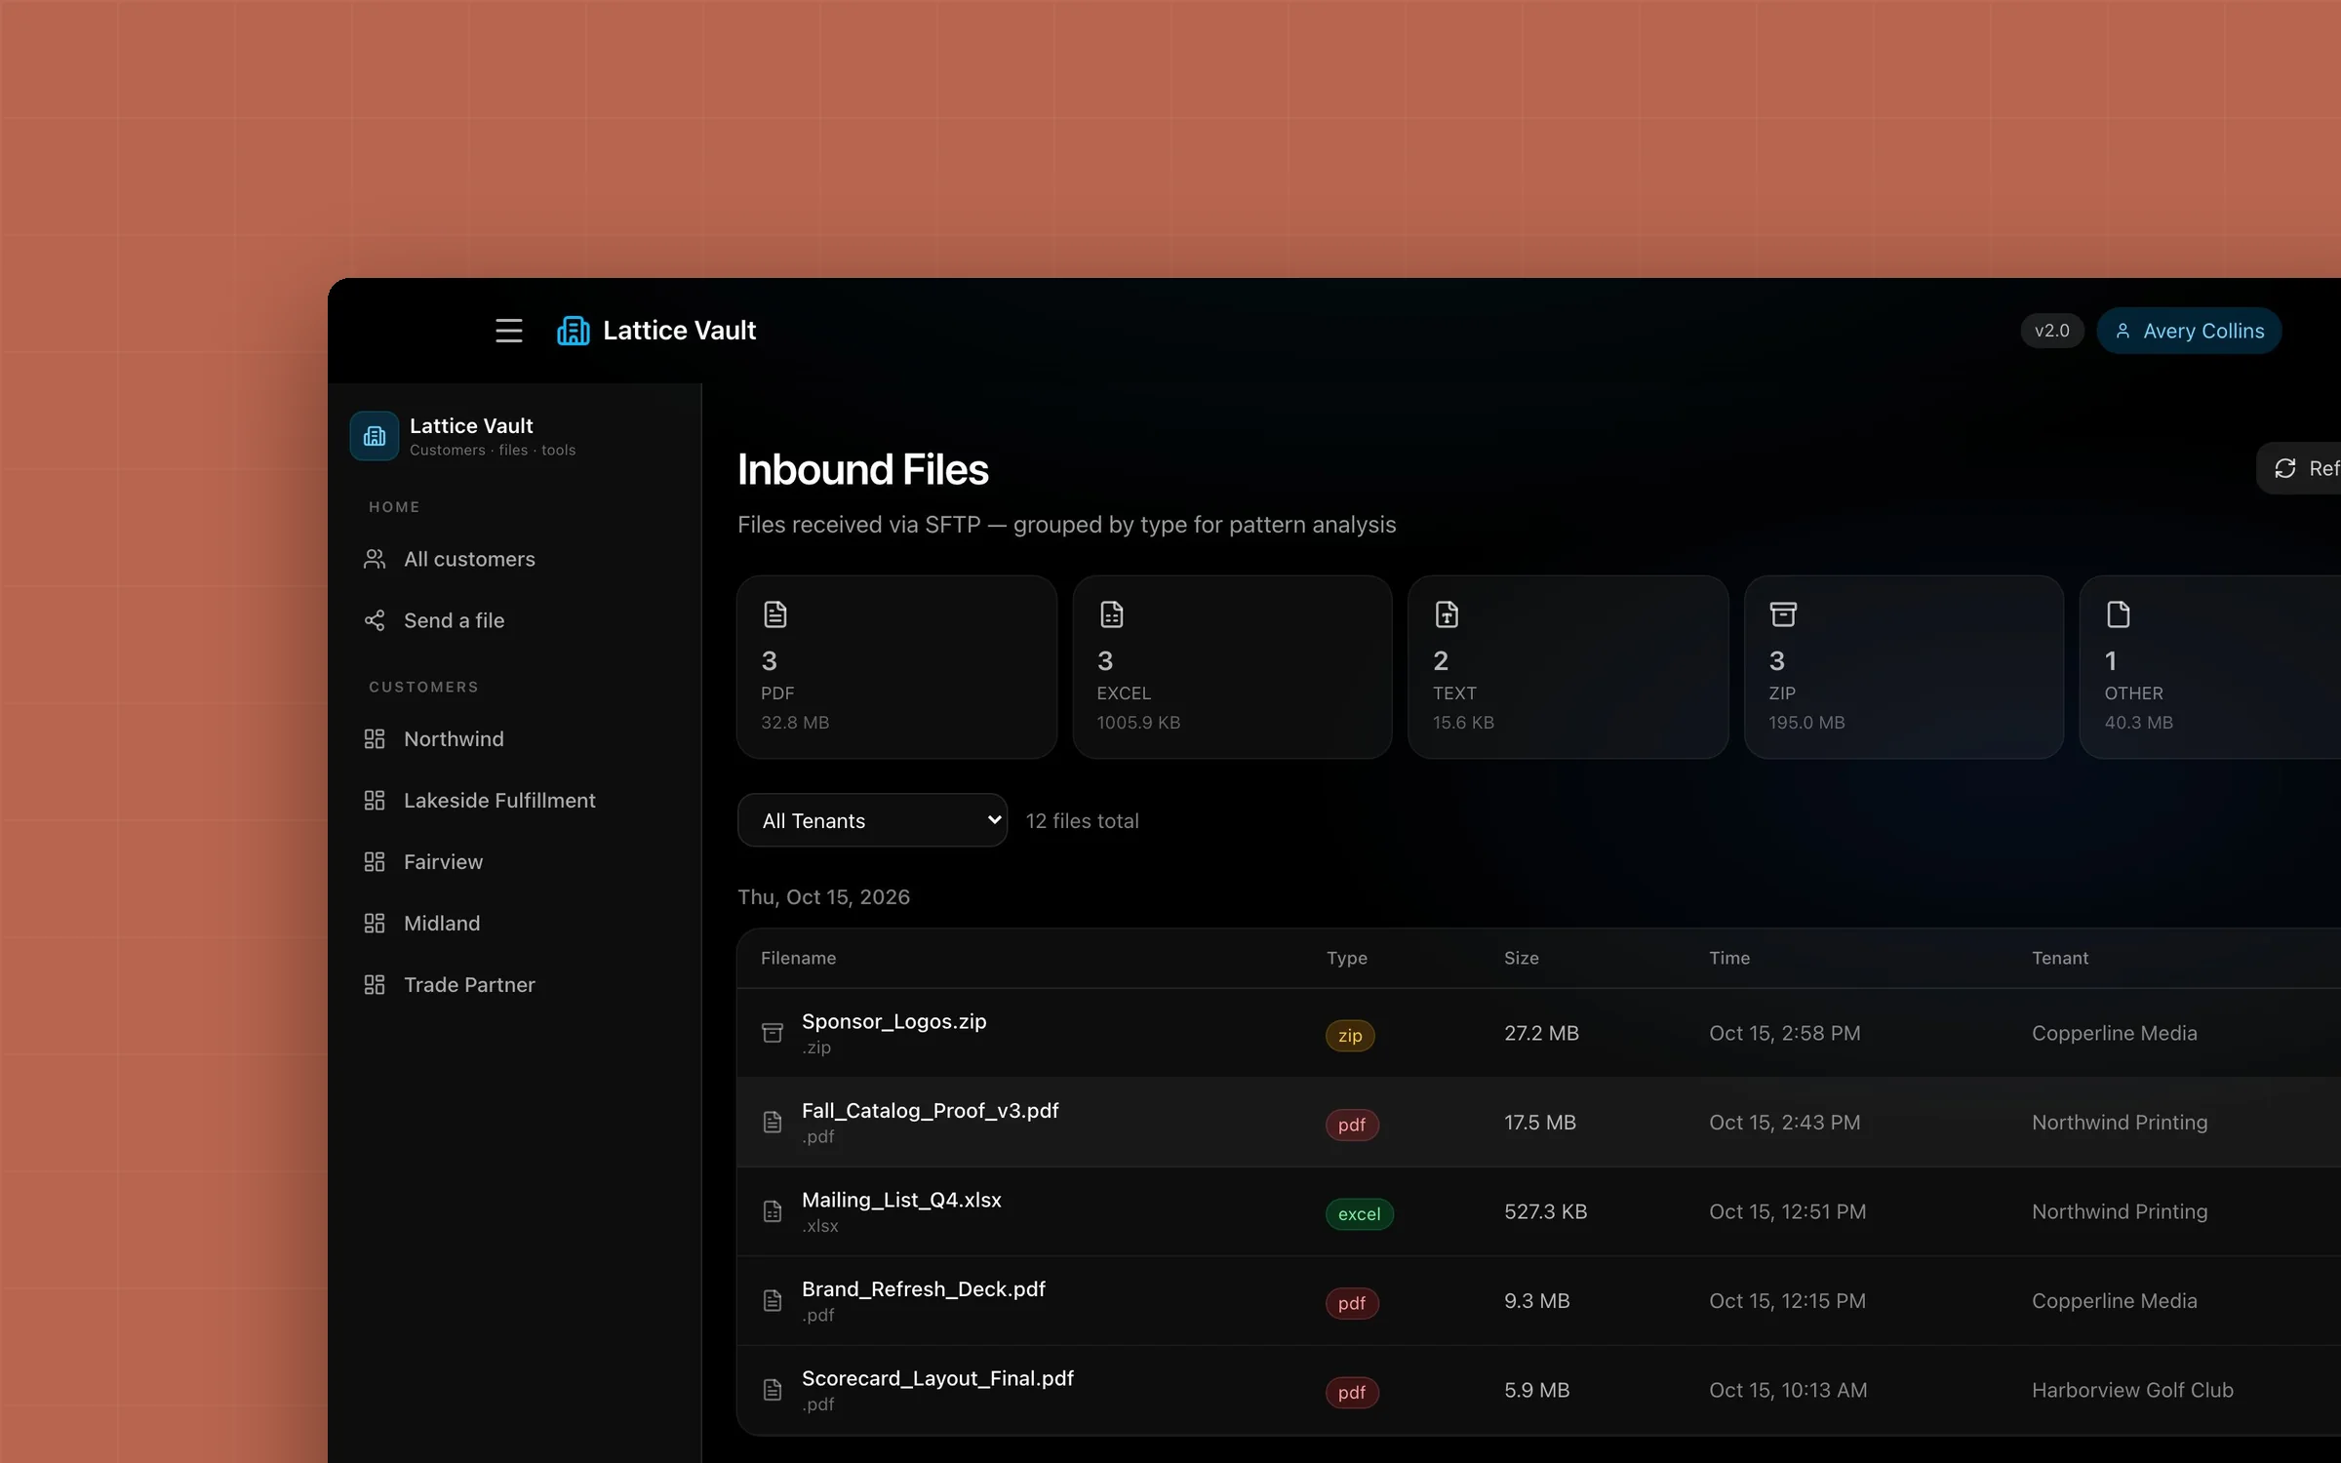Select Northwind customer in sidebar
Viewport: 2341px width, 1463px height.
pos(514,739)
